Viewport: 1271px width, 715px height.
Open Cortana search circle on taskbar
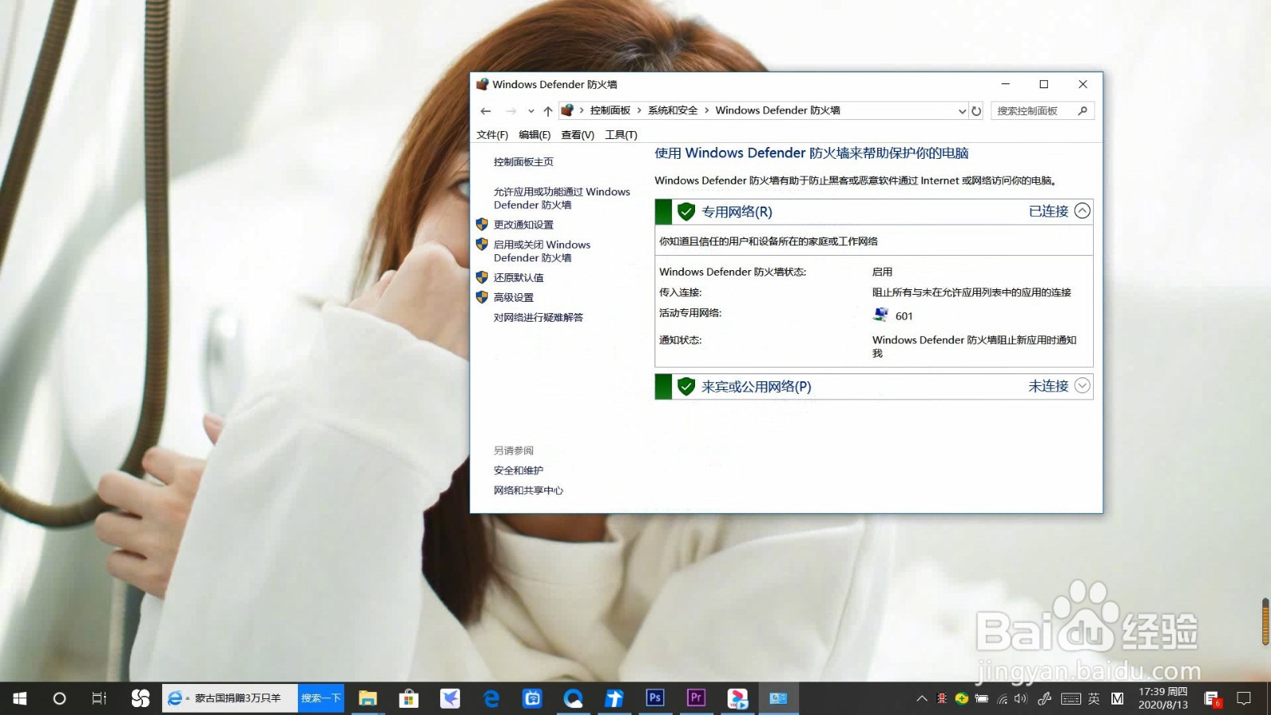(59, 698)
